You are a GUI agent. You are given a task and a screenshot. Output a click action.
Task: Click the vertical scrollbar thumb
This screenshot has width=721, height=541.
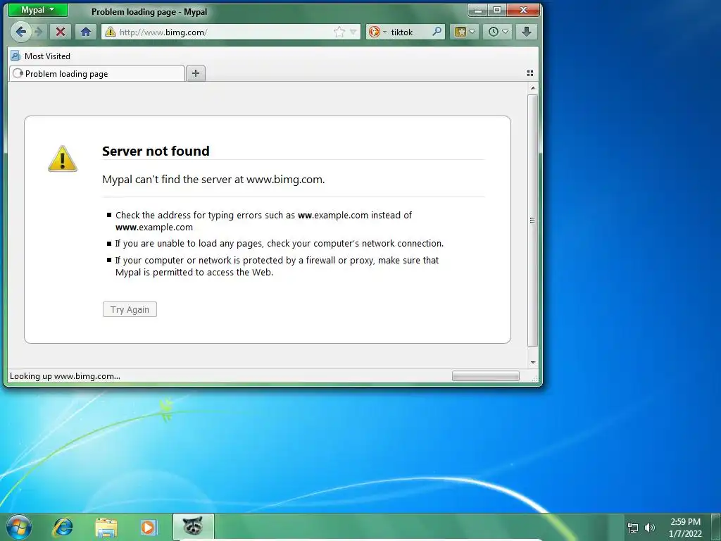point(532,220)
